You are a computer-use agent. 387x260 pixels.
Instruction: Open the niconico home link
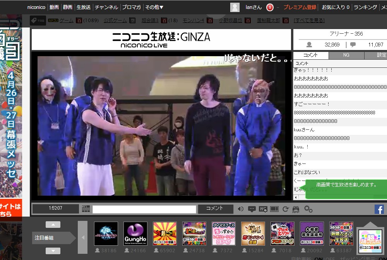(x=36, y=7)
